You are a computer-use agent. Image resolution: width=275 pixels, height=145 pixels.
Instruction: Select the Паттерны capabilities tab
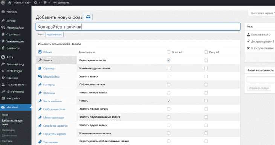(x=56, y=85)
